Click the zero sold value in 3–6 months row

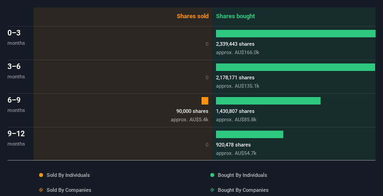pyautogui.click(x=207, y=77)
